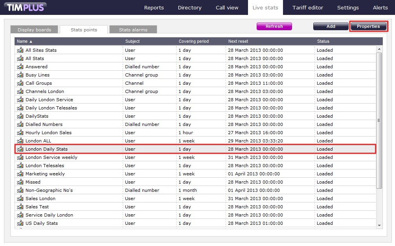Open Properties for the selected stats point
395x246 pixels.
pyautogui.click(x=368, y=26)
